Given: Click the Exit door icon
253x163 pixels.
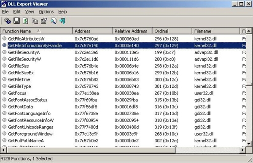Looking at the screenshot, I should (62, 21).
